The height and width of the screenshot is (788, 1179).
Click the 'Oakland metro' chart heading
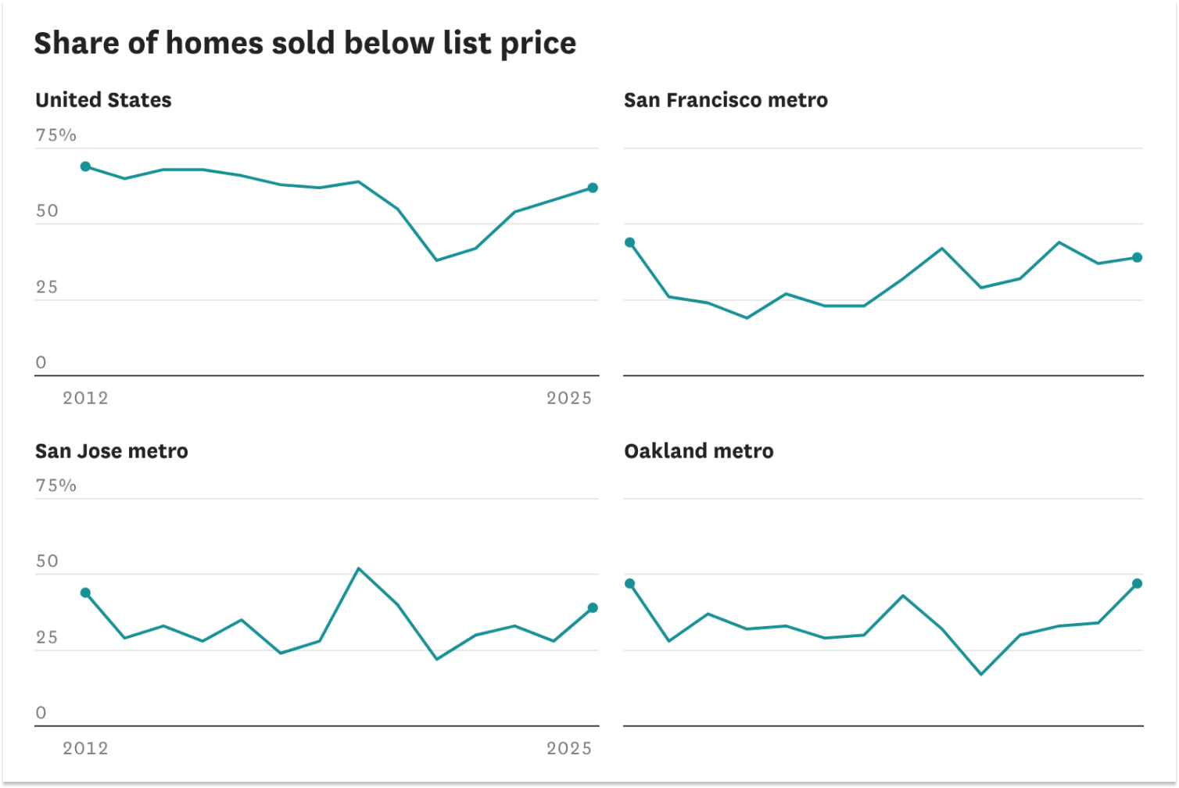tap(699, 451)
